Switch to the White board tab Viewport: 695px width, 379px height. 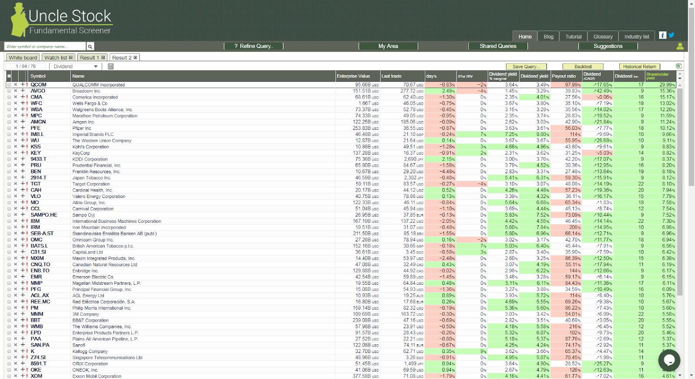pos(23,57)
